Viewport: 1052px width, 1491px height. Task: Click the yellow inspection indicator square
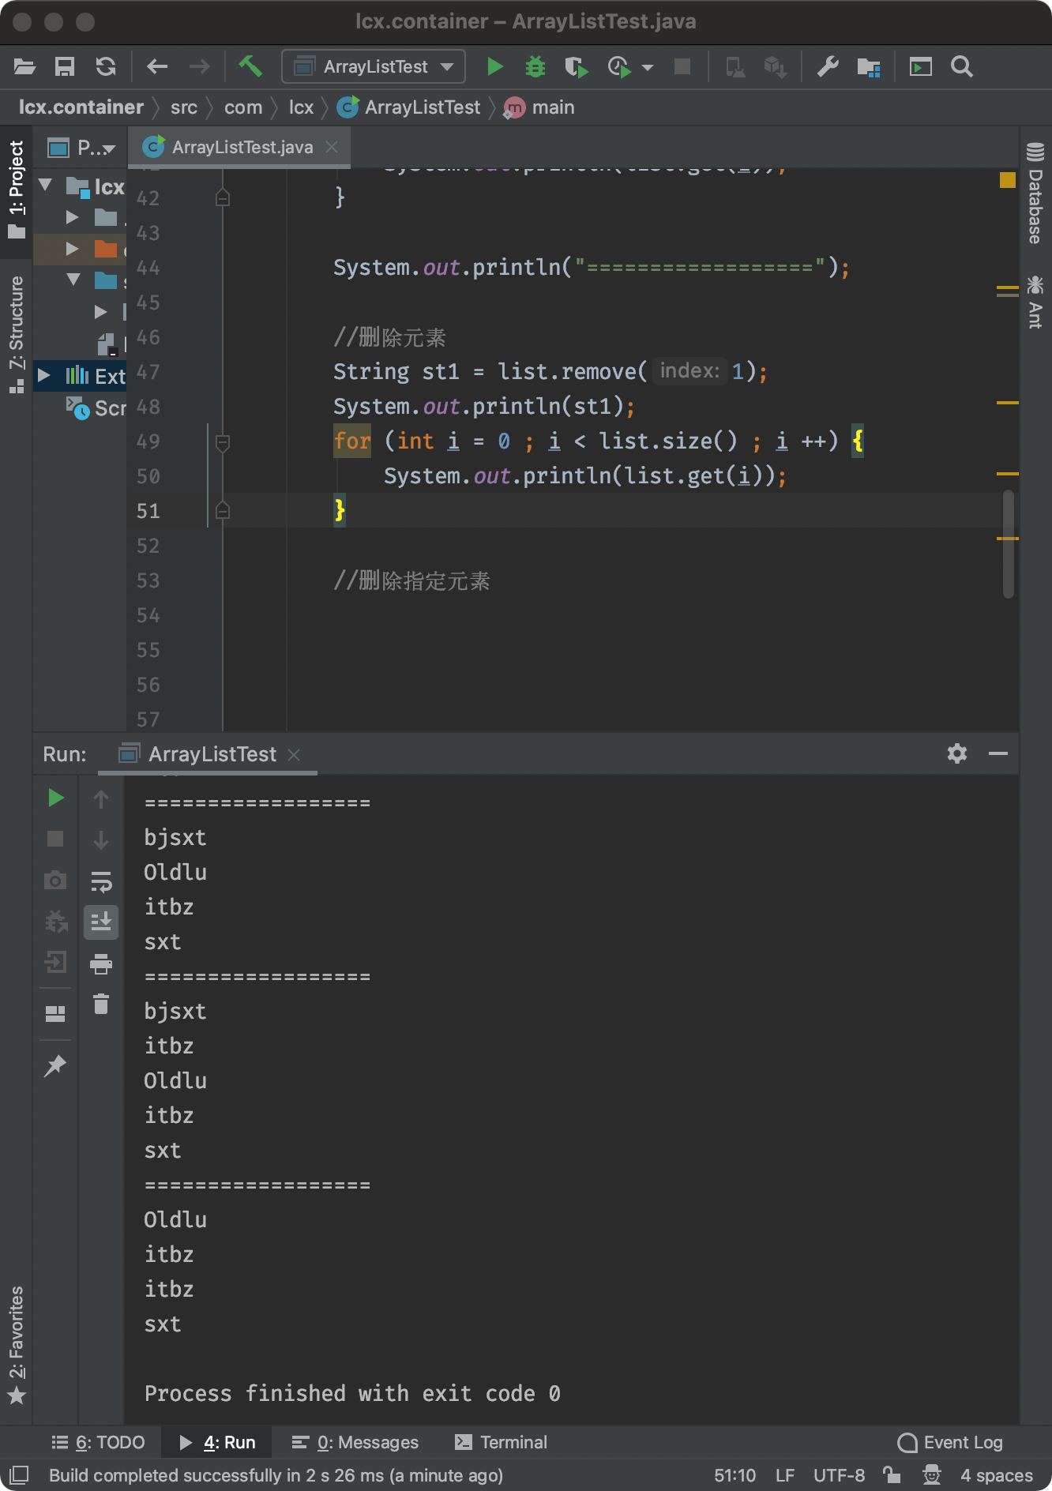coord(1008,180)
